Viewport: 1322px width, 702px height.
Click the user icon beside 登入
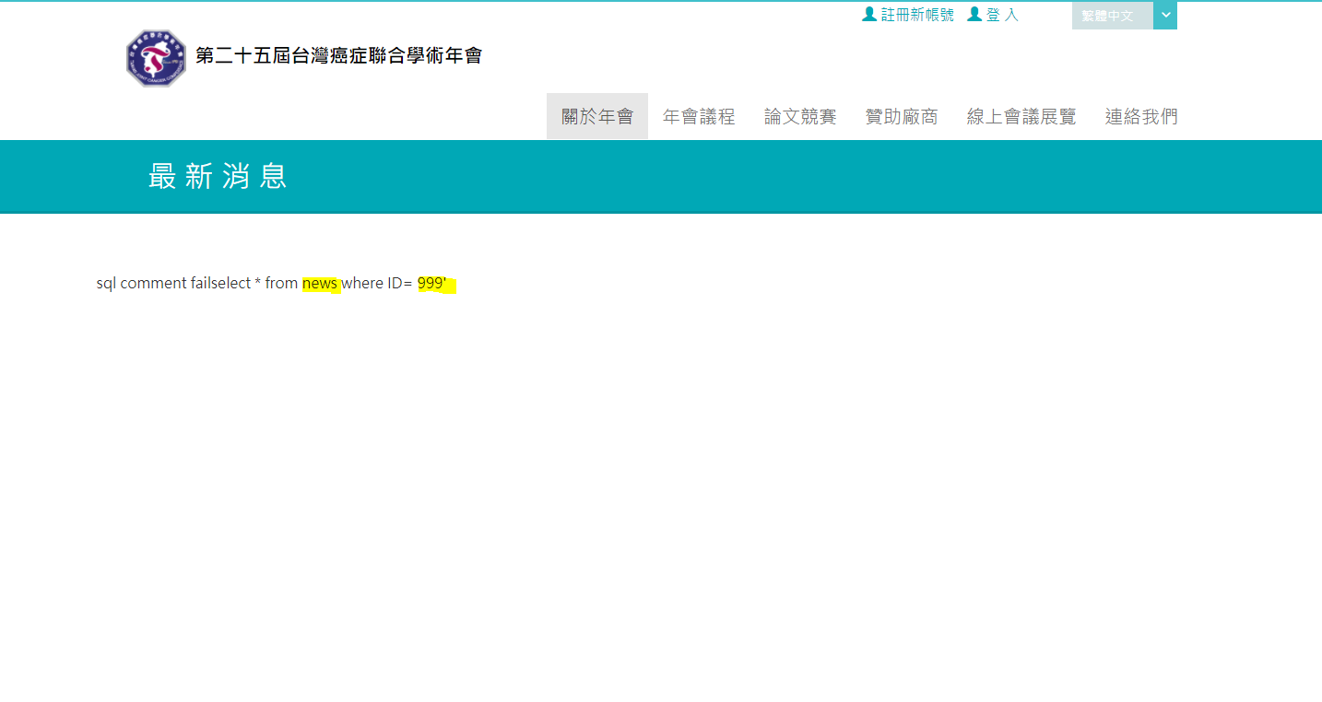click(974, 15)
